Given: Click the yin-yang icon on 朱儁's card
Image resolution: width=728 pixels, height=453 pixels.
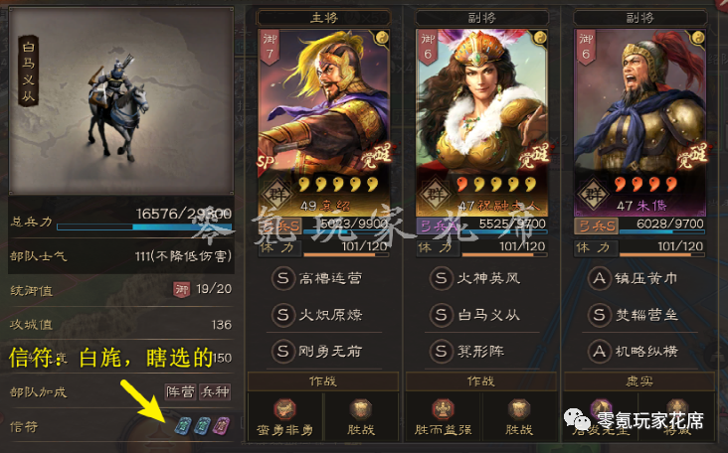Looking at the screenshot, I should [x=698, y=38].
